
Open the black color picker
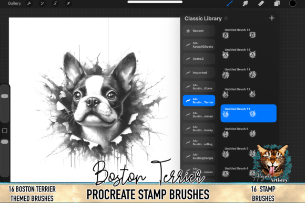(292, 3)
